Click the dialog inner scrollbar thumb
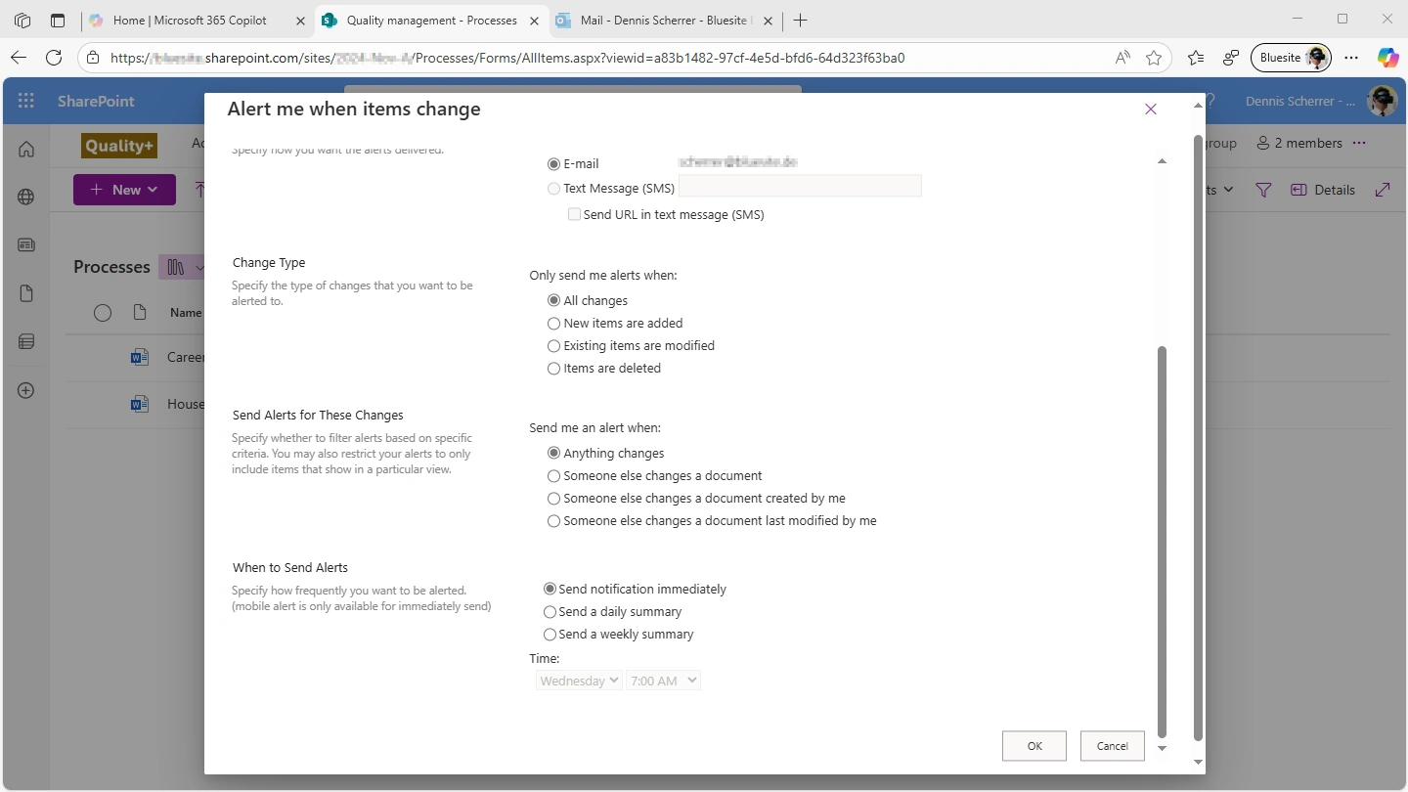 coord(1163,541)
